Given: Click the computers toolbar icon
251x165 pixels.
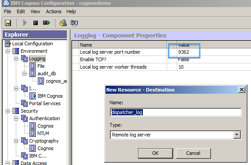Looking at the screenshot, I should [74, 23].
